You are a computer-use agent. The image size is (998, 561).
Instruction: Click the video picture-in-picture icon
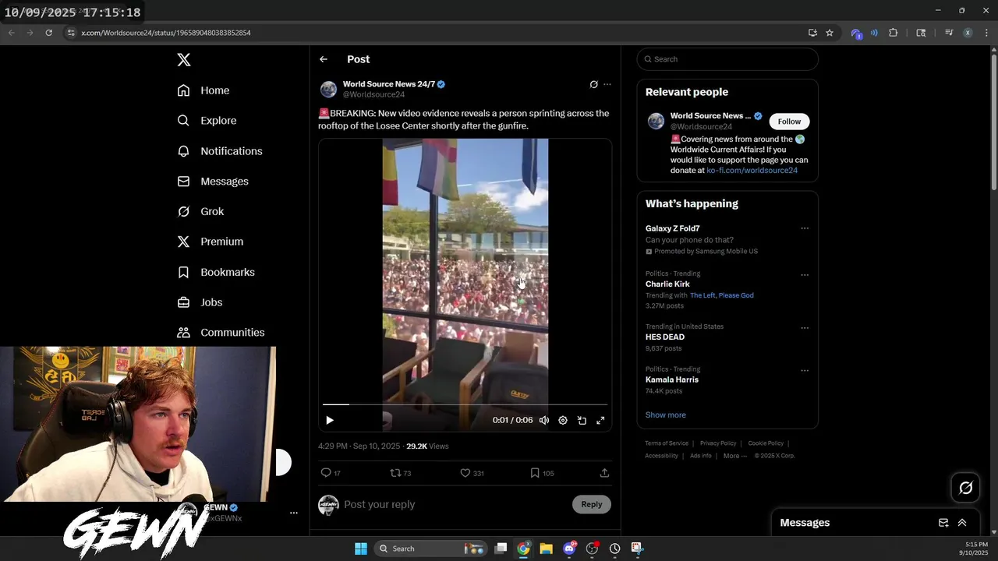[582, 420]
